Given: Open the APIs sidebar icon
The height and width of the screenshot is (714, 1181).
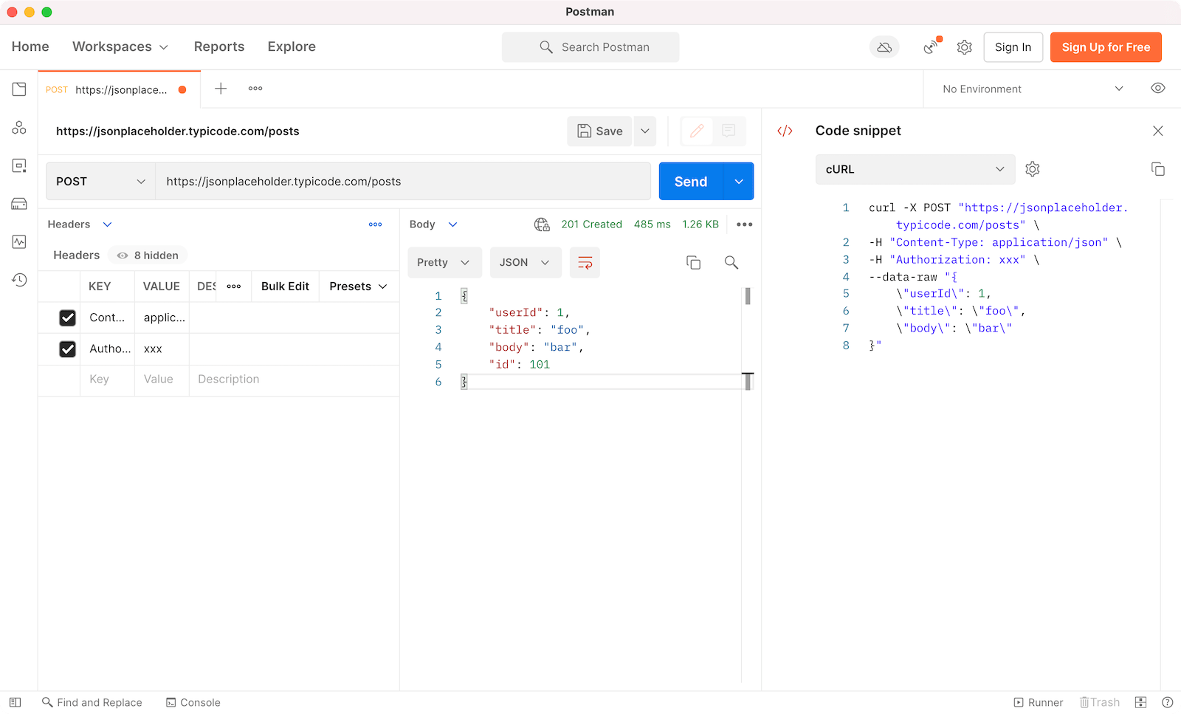Looking at the screenshot, I should 19,128.
